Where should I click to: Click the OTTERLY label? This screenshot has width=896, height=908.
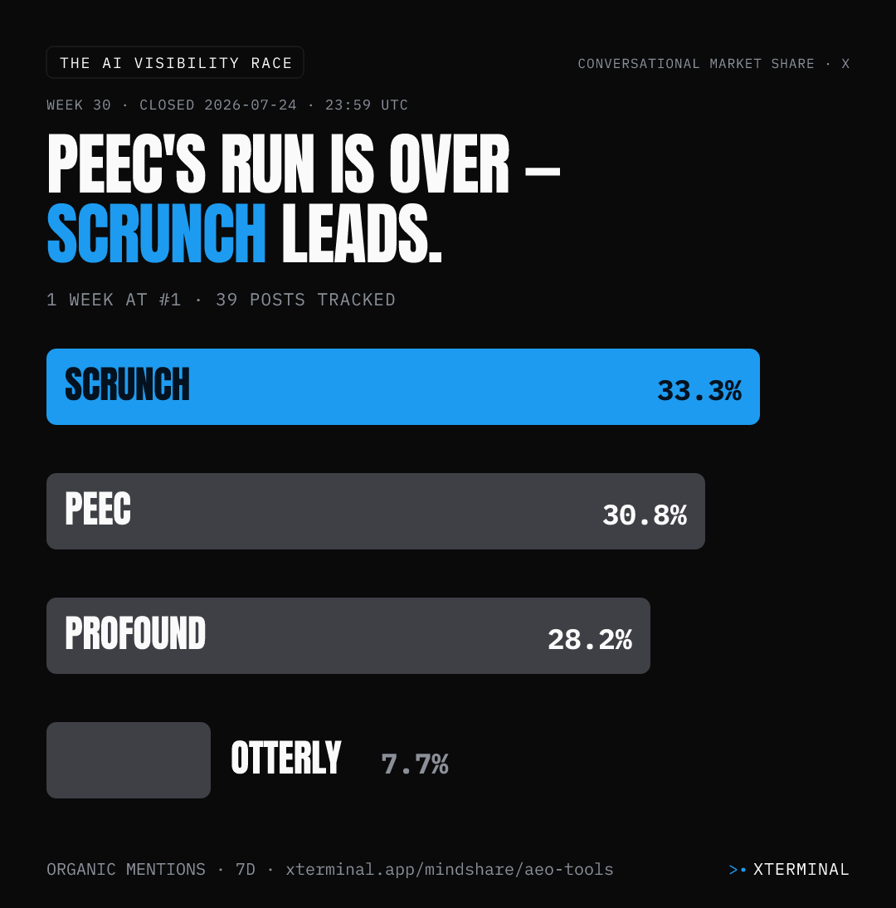point(286,758)
